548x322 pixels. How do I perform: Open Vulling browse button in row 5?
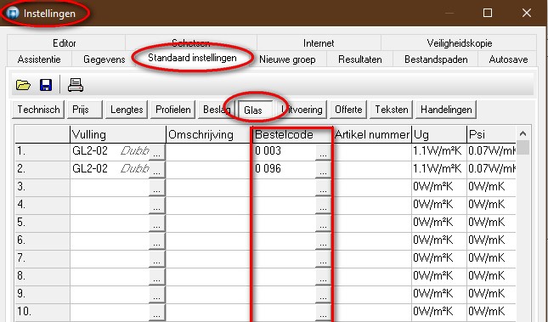point(157,224)
